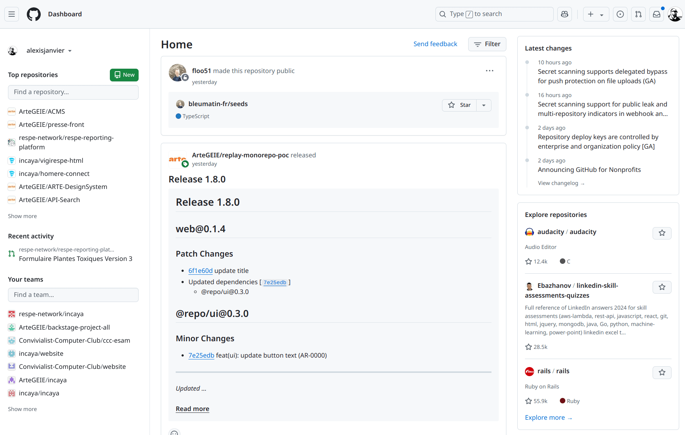Star the rails/rails repository
Image resolution: width=685 pixels, height=435 pixels.
pyautogui.click(x=662, y=372)
